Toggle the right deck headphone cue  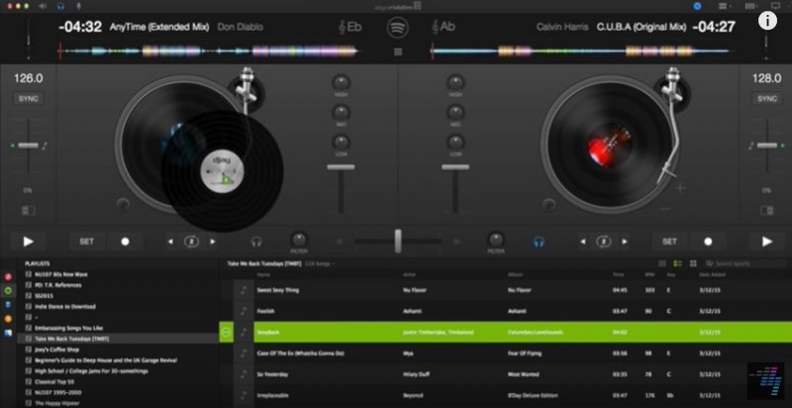[539, 241]
